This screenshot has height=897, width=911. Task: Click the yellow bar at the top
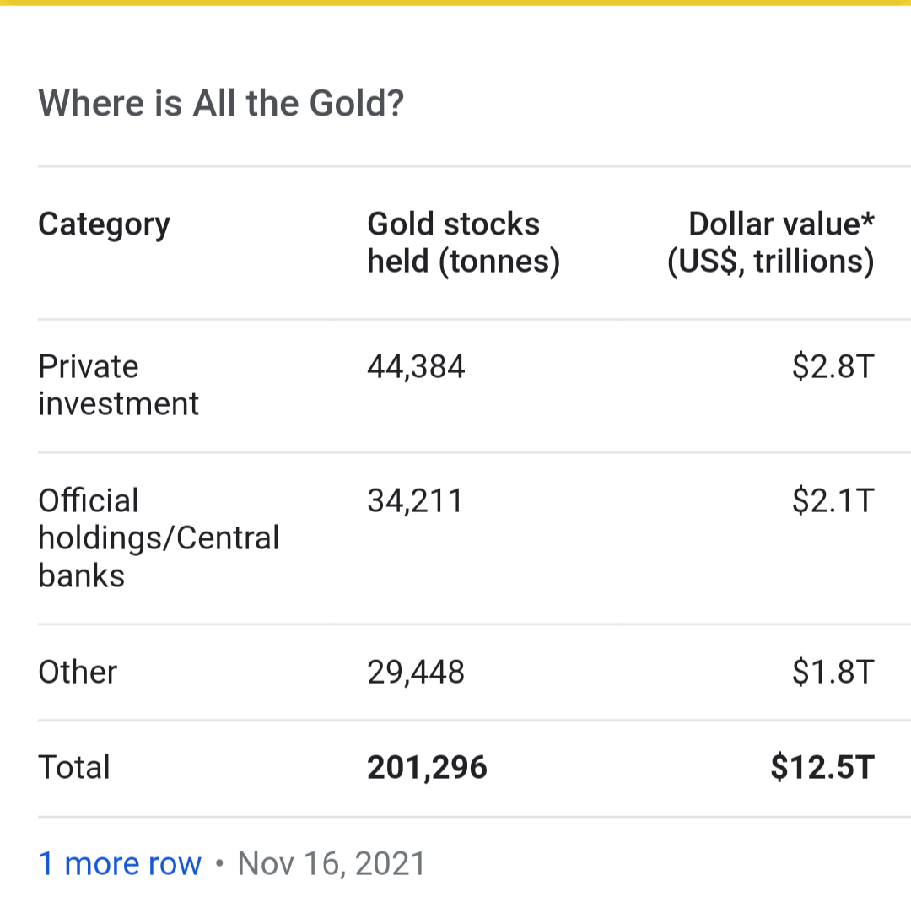coord(455,3)
